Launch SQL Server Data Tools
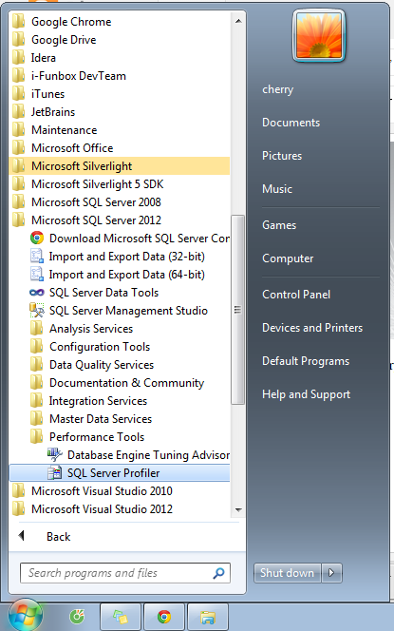The height and width of the screenshot is (631, 394). pos(120,293)
